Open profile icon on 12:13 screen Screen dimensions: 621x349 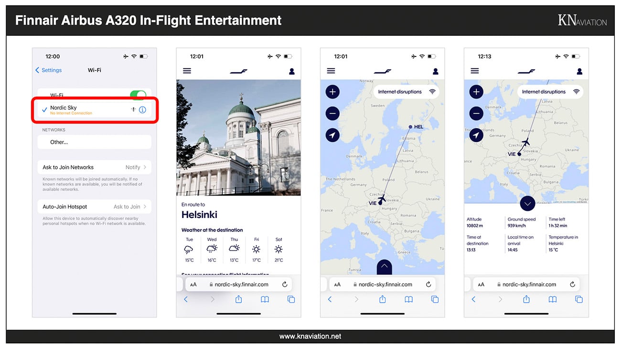[x=579, y=71]
